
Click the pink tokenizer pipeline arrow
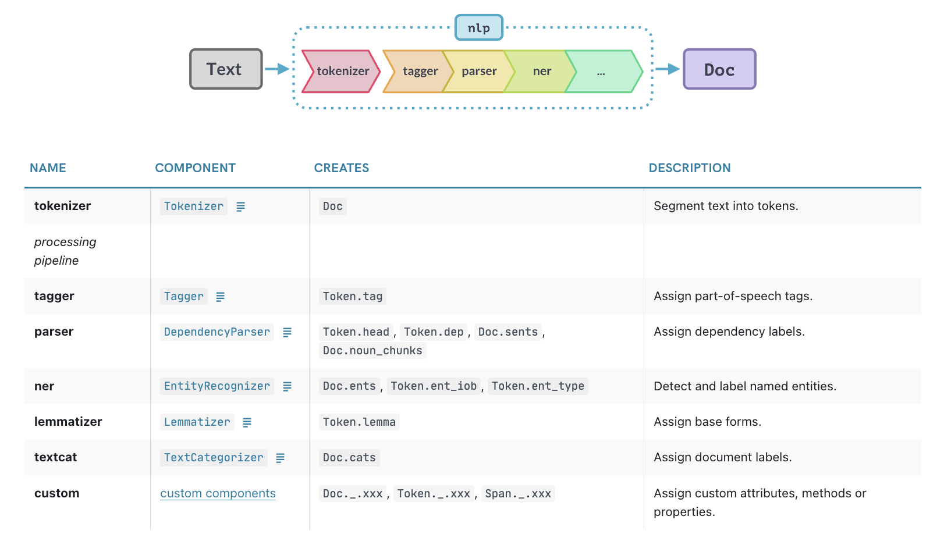point(342,72)
